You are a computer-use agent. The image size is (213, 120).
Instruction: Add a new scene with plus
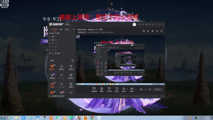[74, 29]
